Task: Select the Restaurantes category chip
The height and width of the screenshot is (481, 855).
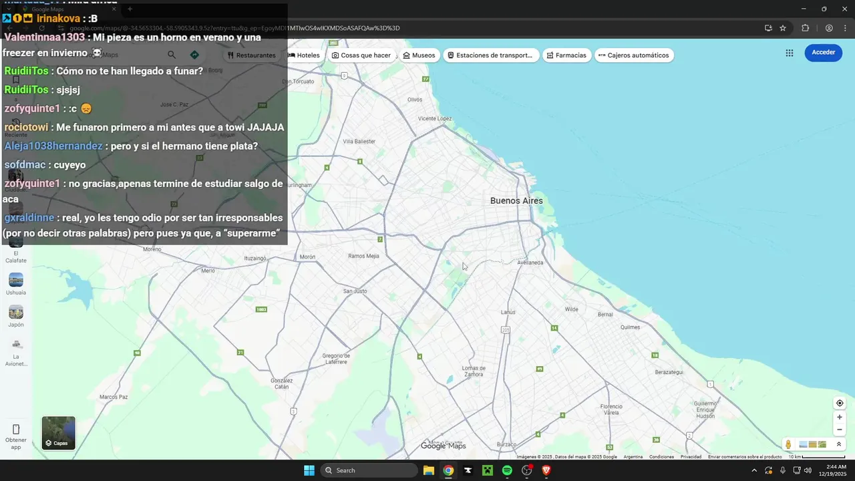Action: coord(252,55)
